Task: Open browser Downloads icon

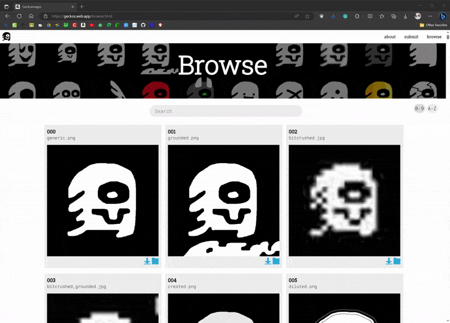Action: pos(405,16)
